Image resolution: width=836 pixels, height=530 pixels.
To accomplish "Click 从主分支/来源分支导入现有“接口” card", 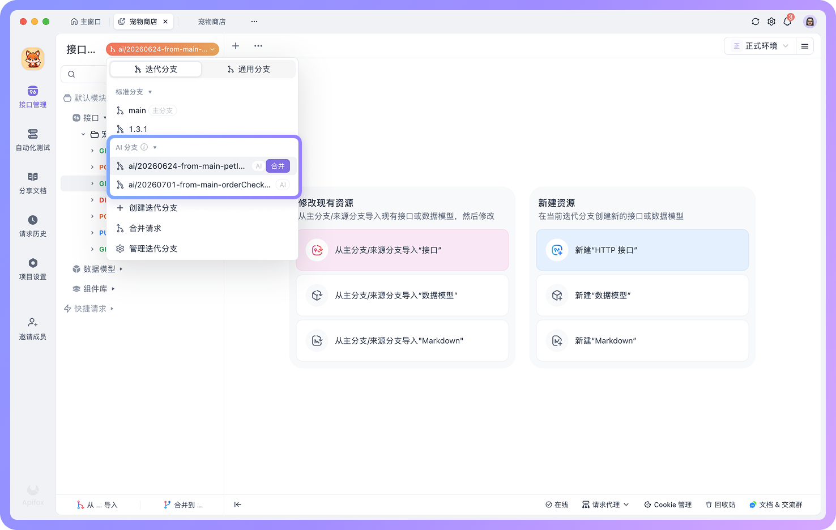I will pyautogui.click(x=402, y=250).
